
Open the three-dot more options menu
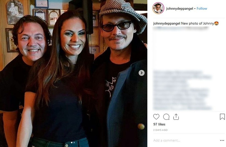(x=222, y=140)
